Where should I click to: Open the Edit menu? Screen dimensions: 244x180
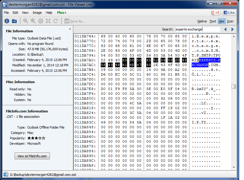pos(15,13)
